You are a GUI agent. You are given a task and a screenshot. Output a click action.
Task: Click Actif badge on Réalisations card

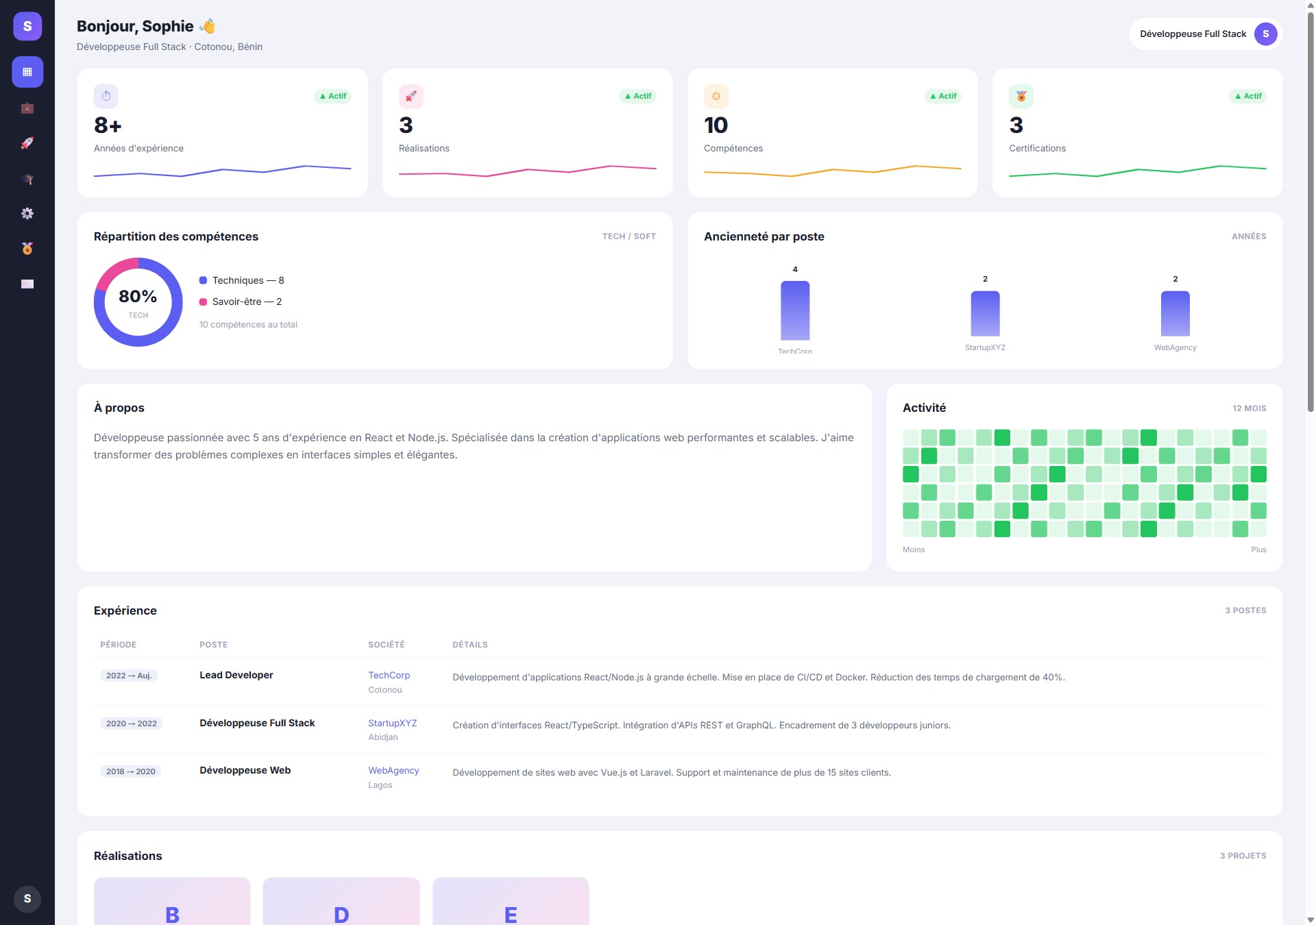(637, 96)
